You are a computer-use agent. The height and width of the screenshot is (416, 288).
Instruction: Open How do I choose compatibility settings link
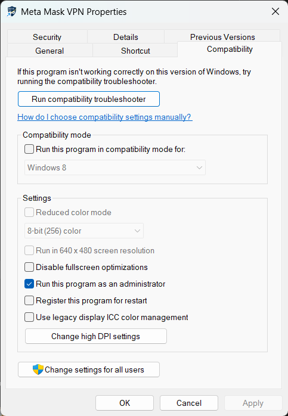[x=105, y=117]
